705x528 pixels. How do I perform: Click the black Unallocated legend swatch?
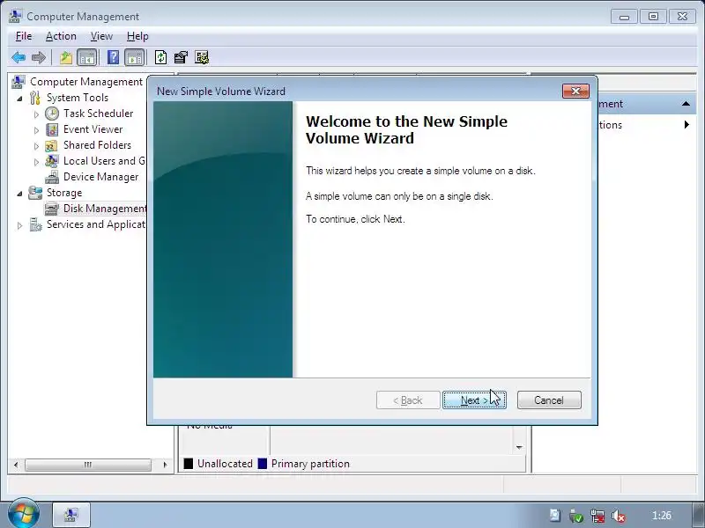[189, 464]
